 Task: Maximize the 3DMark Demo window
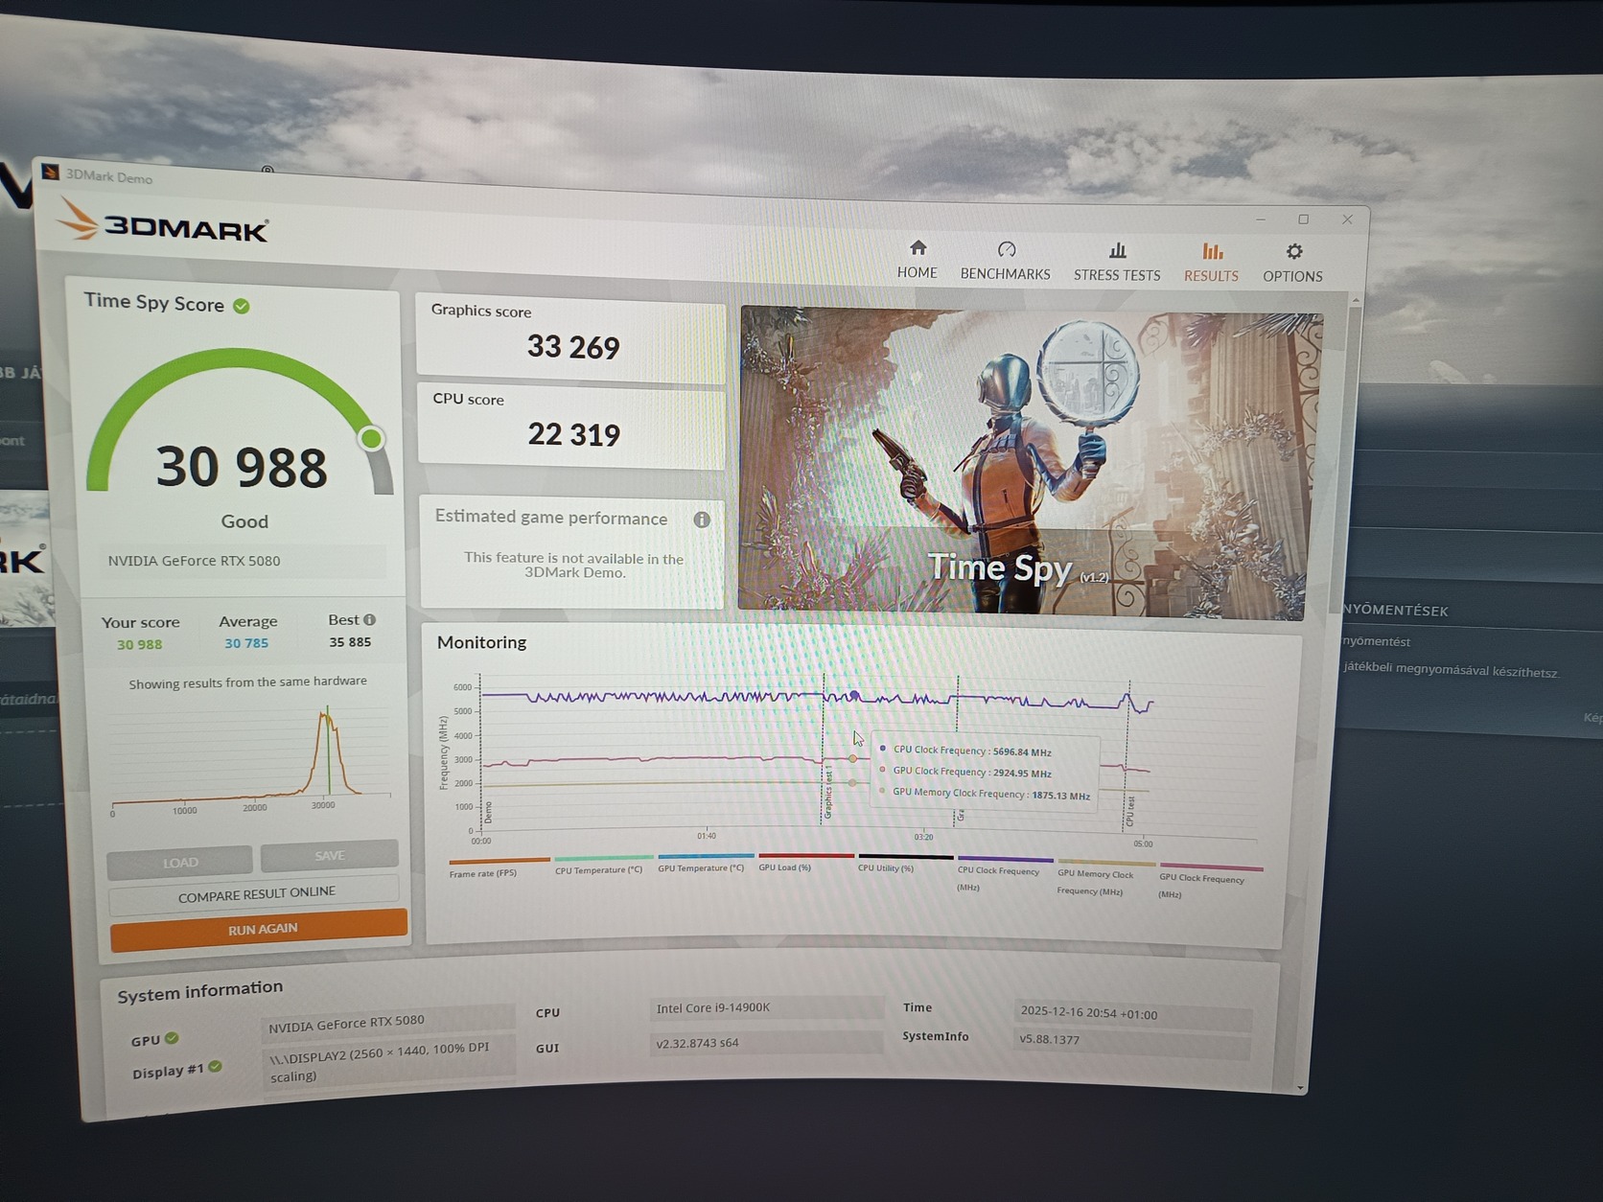[1304, 220]
